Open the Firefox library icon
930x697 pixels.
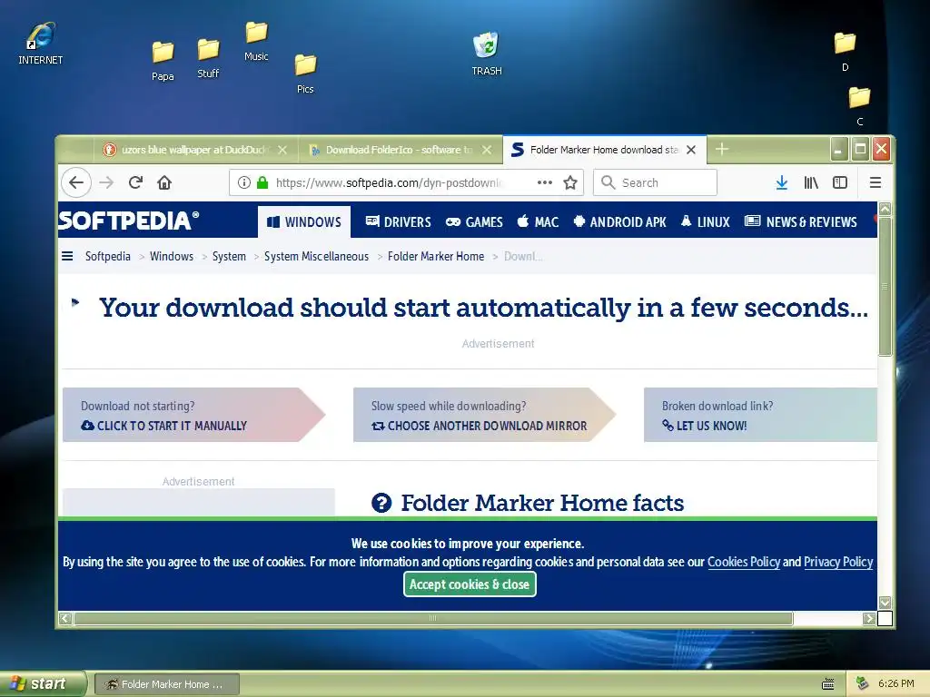[811, 182]
